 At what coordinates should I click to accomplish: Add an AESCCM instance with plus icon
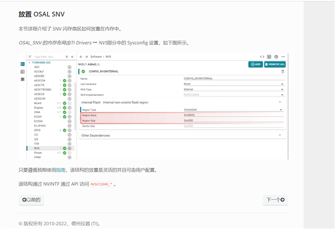(70, 81)
